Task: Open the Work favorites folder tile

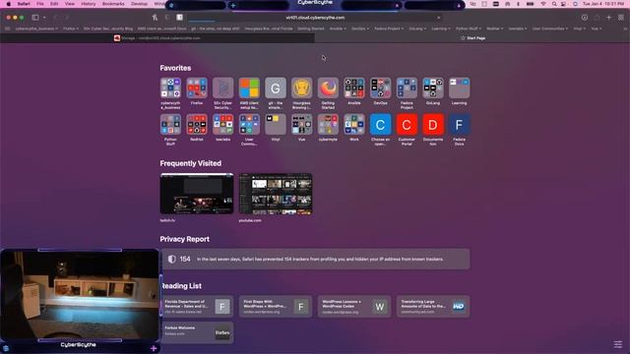Action: (354, 125)
